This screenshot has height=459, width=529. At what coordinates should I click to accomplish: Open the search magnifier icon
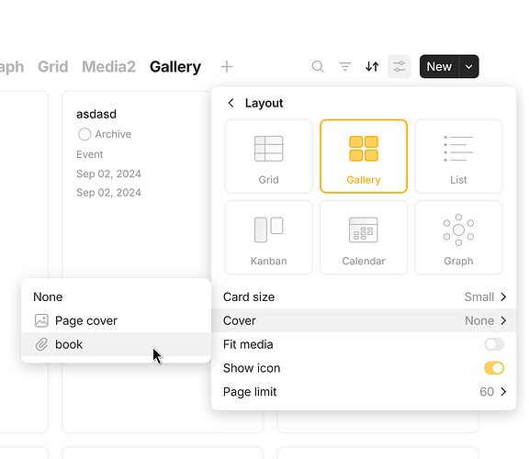point(318,67)
